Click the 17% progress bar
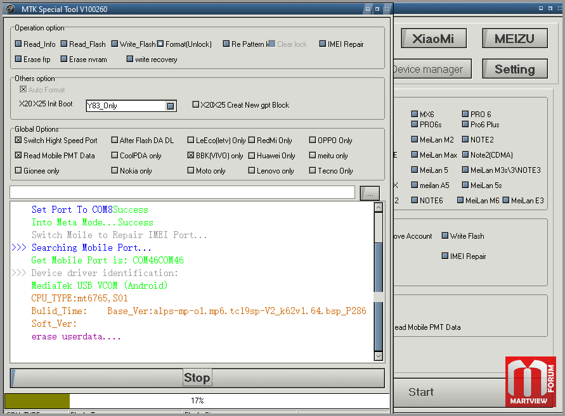Screen dimensions: 565x416 [197, 401]
